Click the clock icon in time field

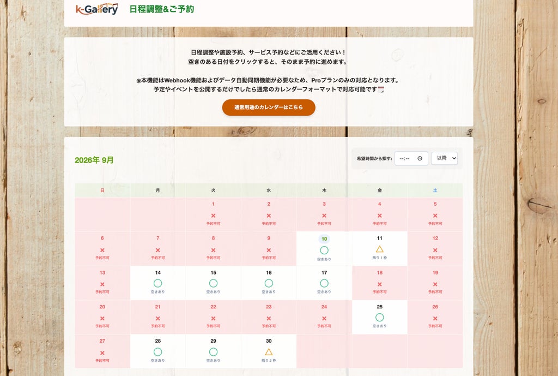point(420,158)
